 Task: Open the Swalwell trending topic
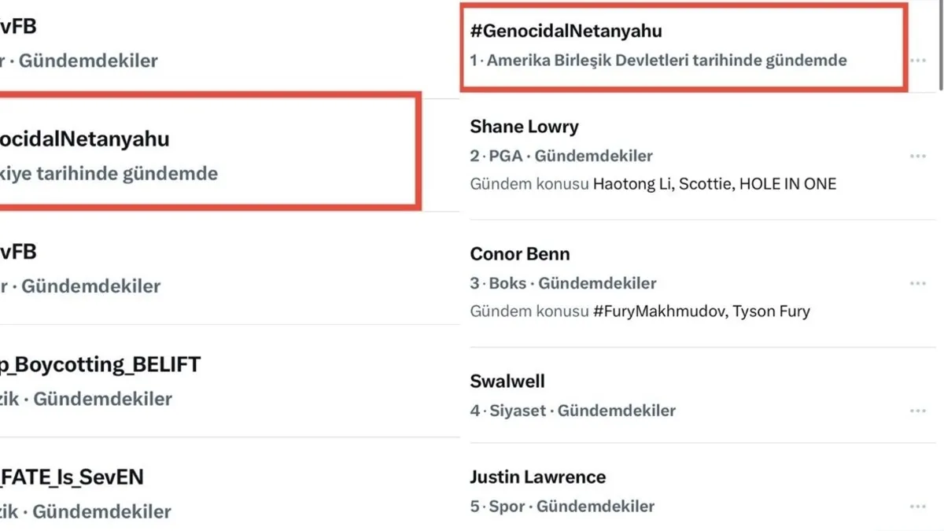coord(507,382)
